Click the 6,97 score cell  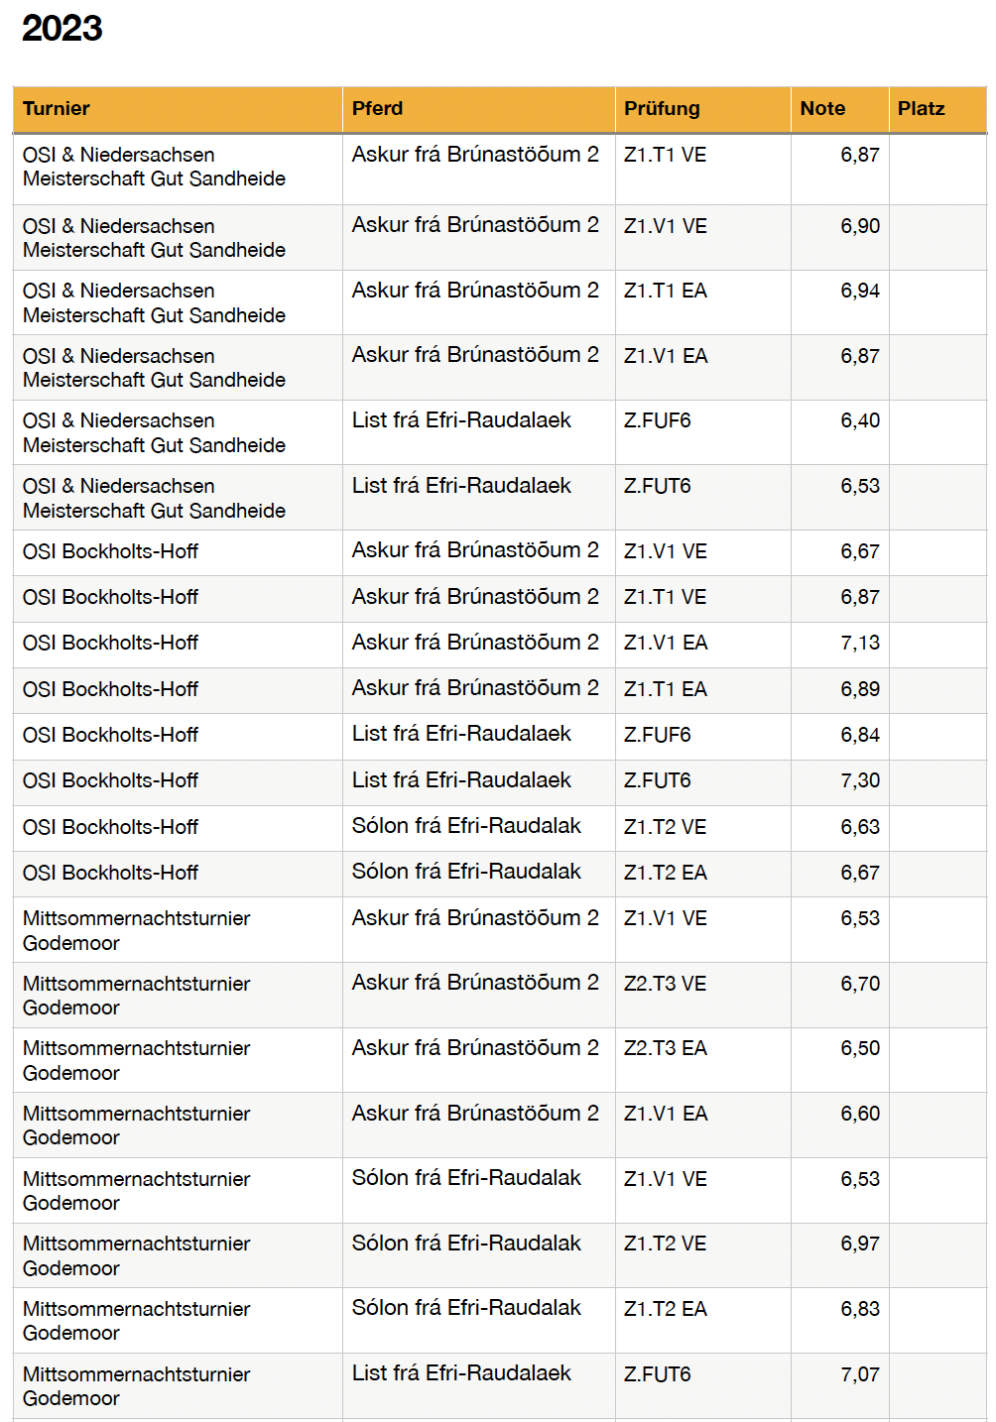(x=859, y=1244)
